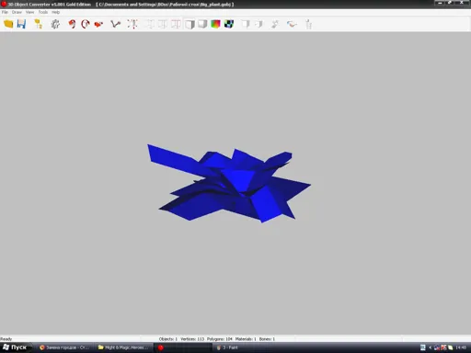Screen dimensions: 471x353
Task: Switch to the red-dot 3D converter taskbar item
Action: (183, 347)
